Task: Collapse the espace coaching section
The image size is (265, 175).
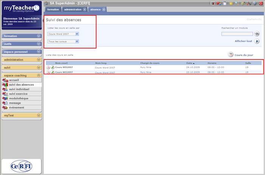Action: (x=39, y=75)
